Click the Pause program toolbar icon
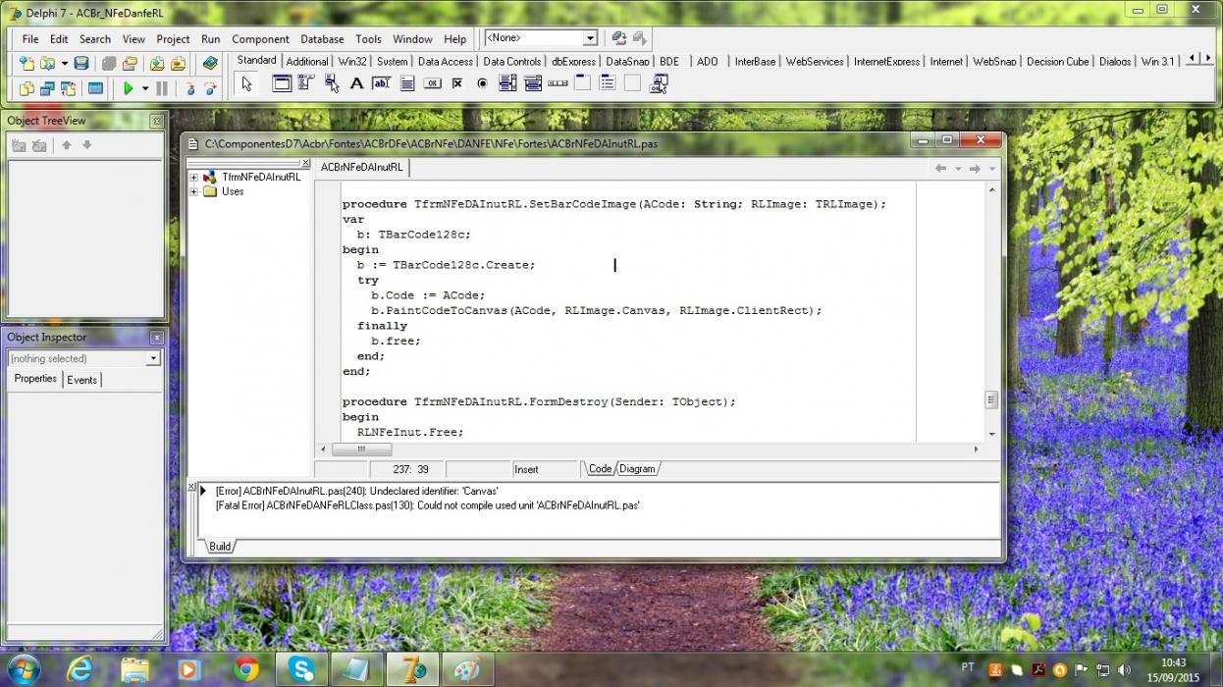 tap(162, 88)
